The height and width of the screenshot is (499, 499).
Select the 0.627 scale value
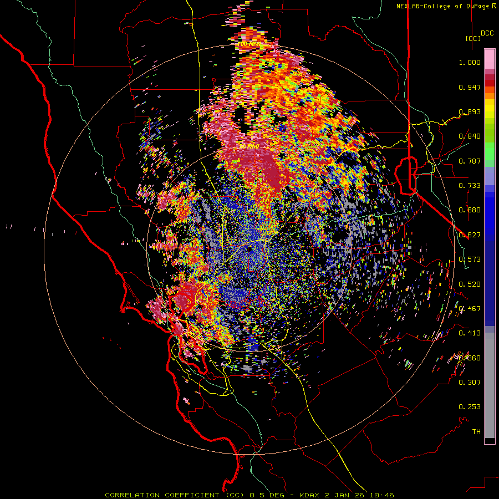tap(470, 235)
